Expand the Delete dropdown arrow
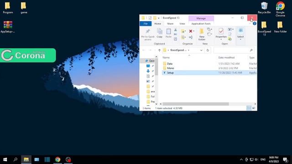Screen dimensions: 292x164 point(193,31)
